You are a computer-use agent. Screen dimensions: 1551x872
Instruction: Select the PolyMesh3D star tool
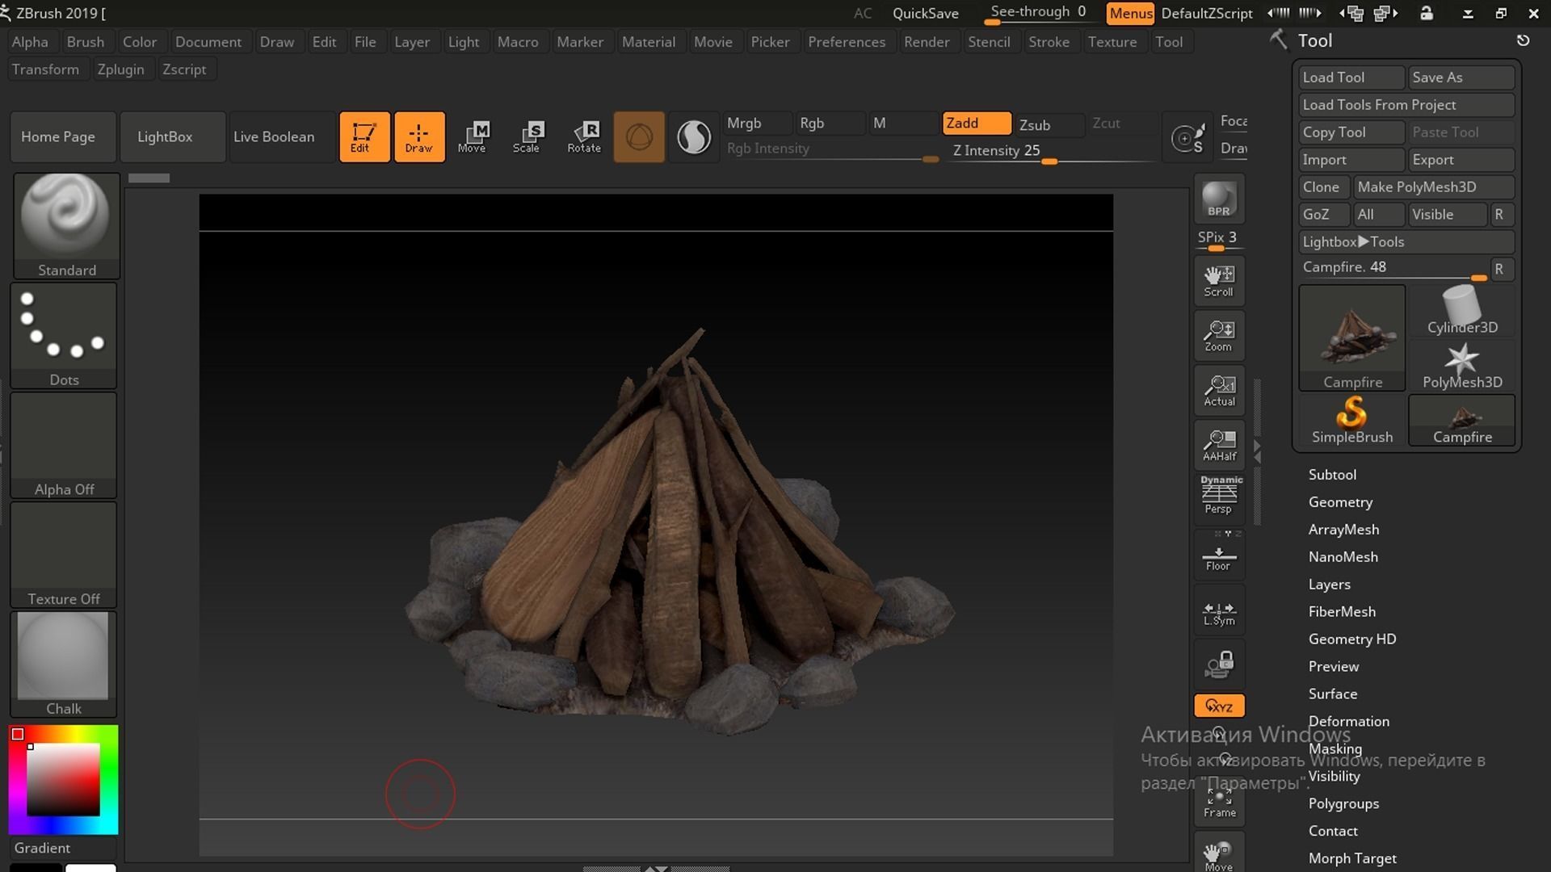click(x=1462, y=366)
